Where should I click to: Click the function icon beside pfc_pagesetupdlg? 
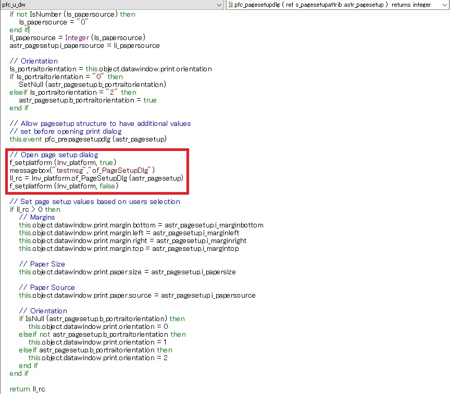click(231, 5)
